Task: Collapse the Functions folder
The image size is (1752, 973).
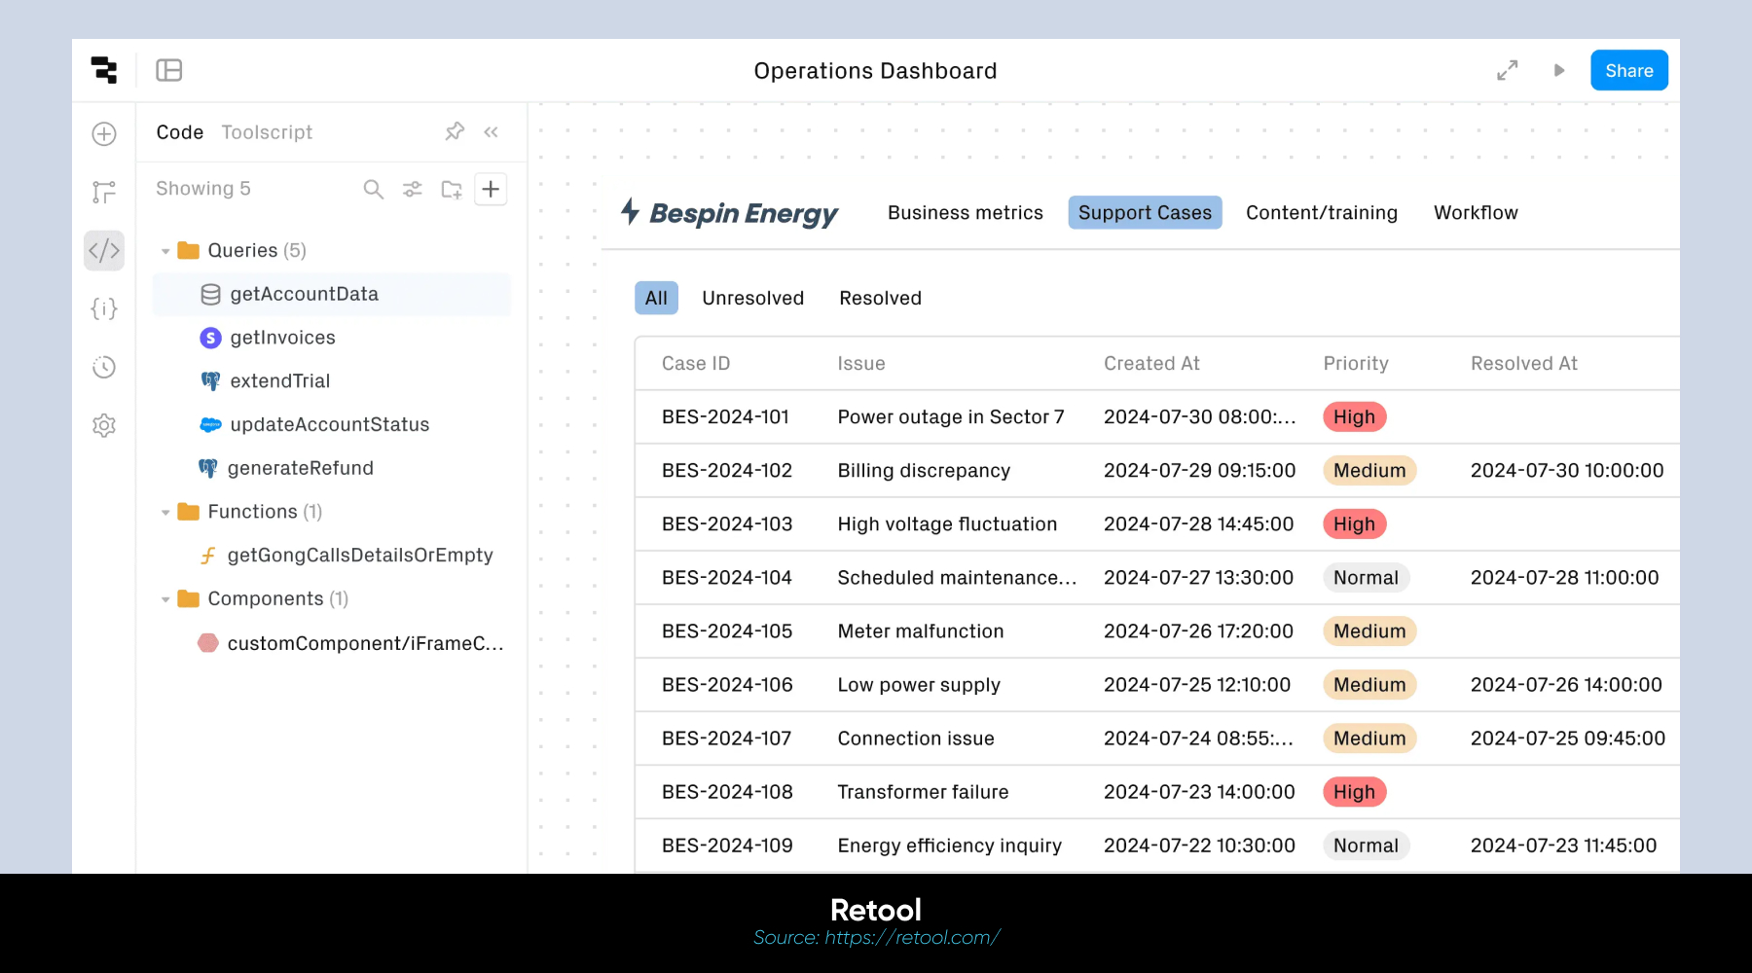Action: pyautogui.click(x=165, y=512)
